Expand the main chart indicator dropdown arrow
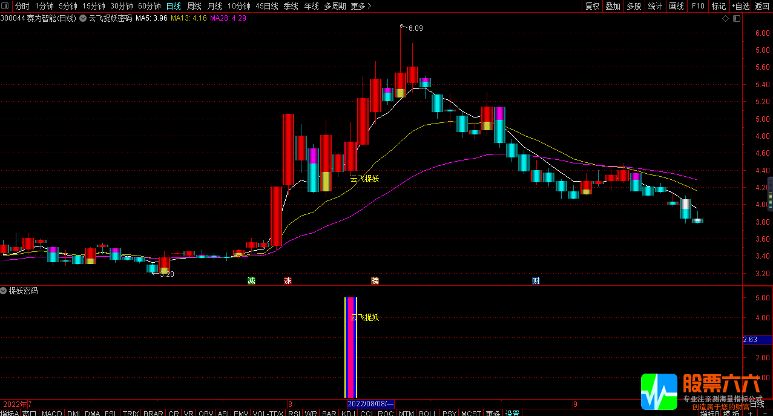 pos(82,18)
